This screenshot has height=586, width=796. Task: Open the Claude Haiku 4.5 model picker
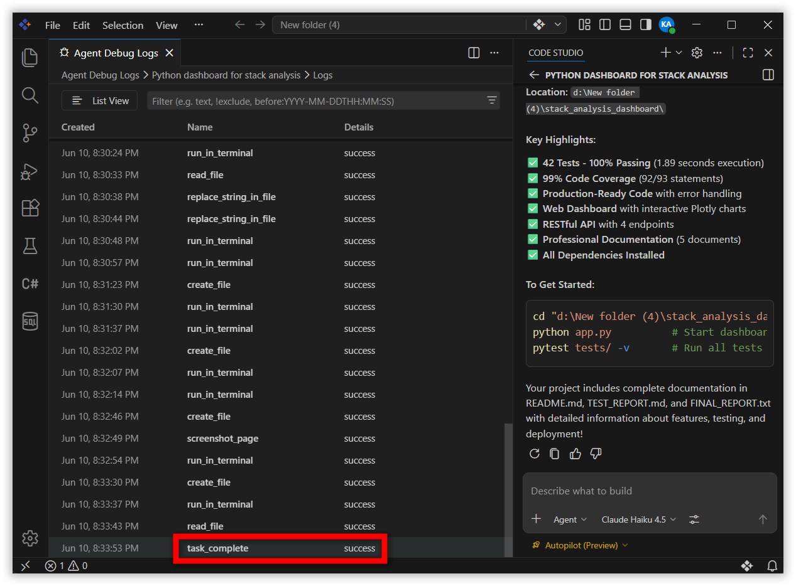click(x=639, y=519)
